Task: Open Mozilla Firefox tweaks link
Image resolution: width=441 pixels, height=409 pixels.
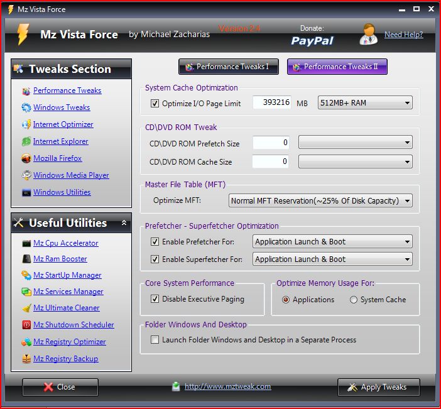Action: pyautogui.click(x=58, y=158)
